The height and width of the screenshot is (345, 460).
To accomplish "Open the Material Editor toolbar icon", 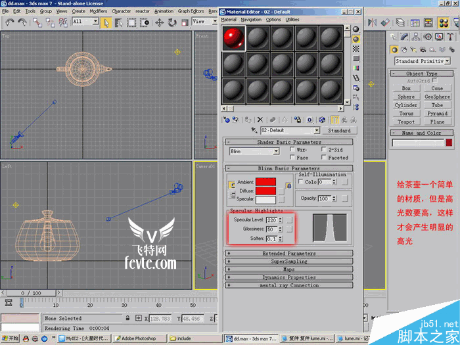I will point(444,23).
